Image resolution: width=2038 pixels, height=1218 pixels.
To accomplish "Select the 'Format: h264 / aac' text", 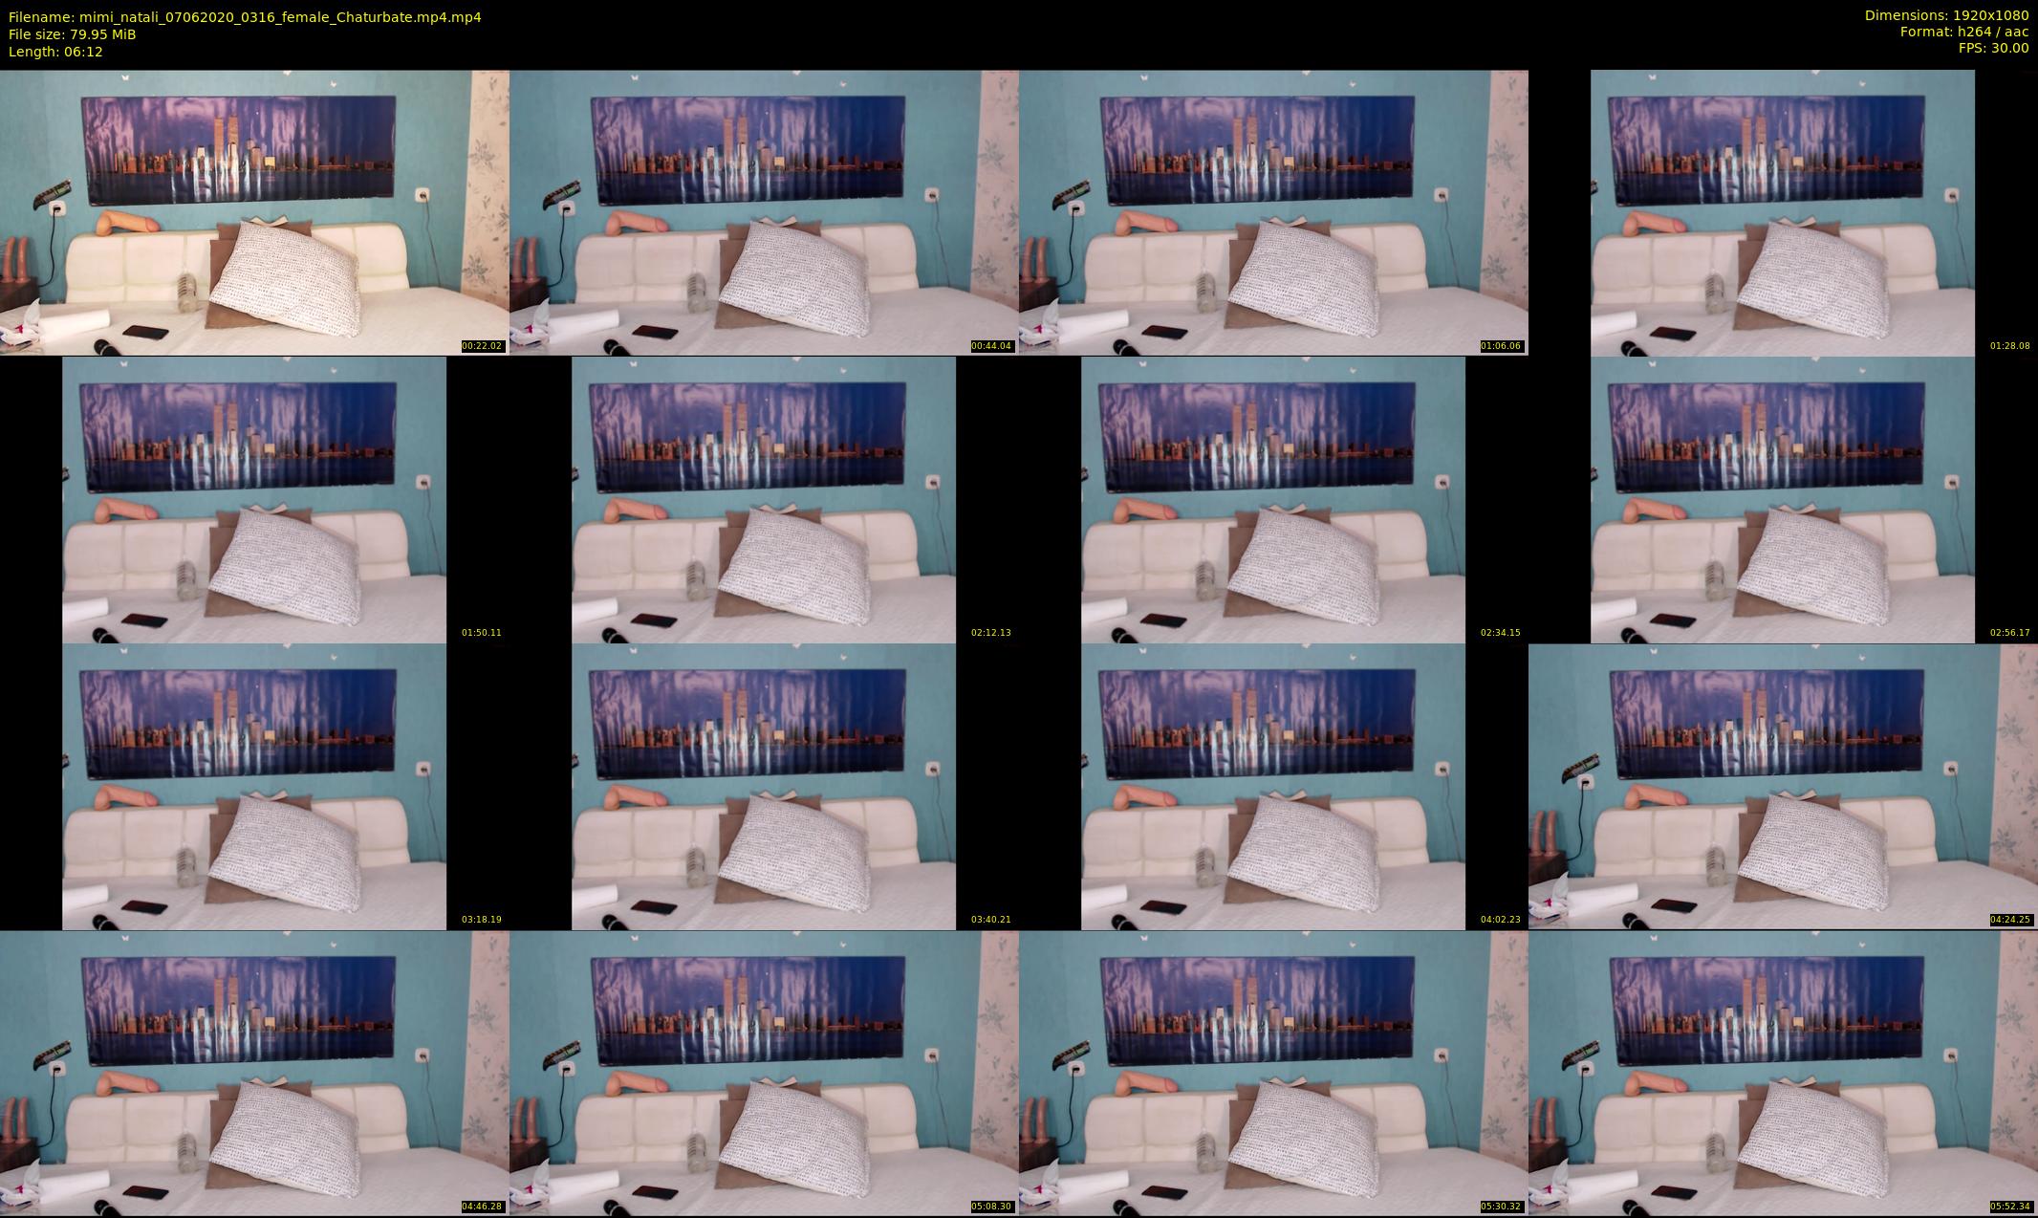I will tap(1964, 32).
